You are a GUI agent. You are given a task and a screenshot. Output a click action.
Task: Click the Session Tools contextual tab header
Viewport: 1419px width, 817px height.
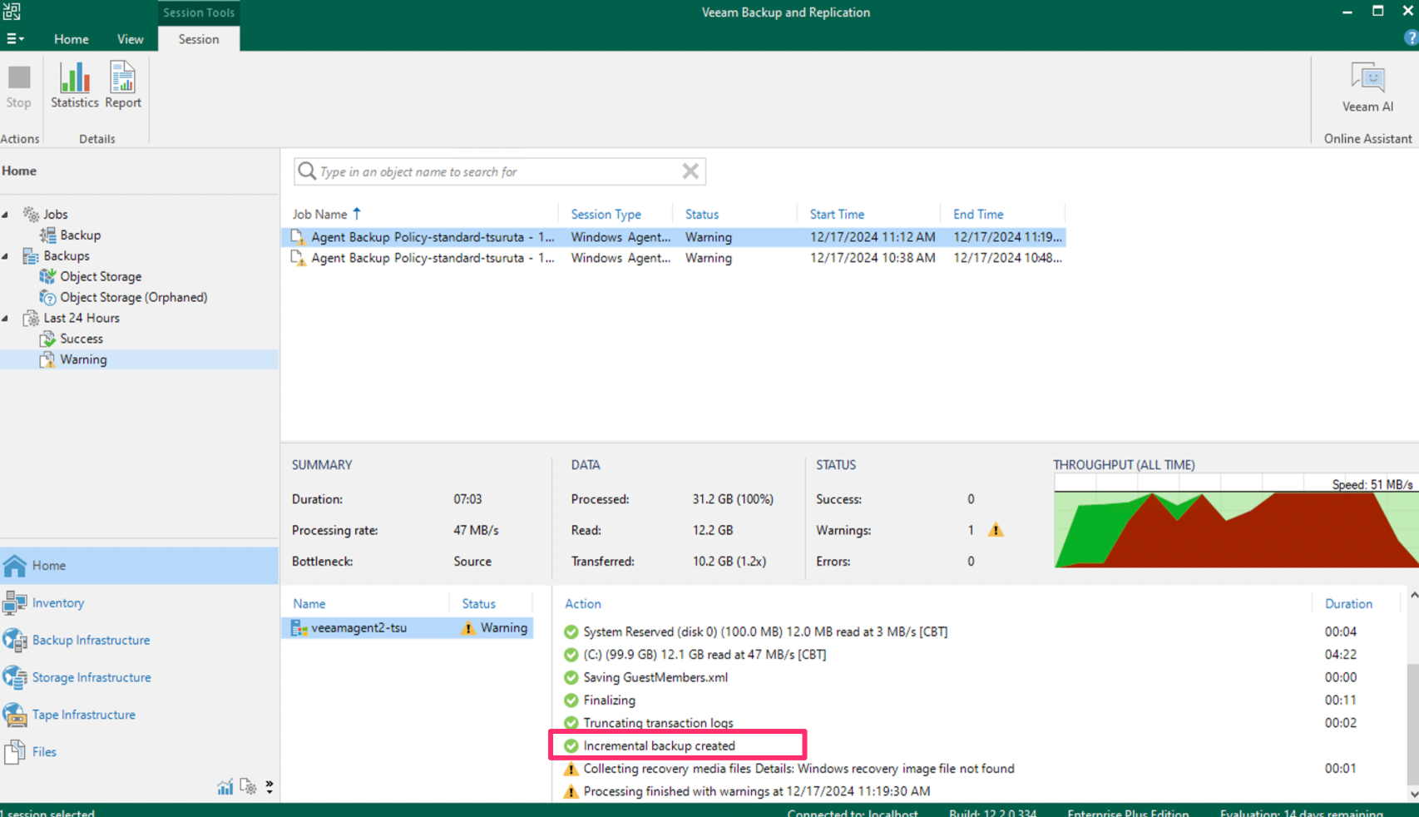199,12
